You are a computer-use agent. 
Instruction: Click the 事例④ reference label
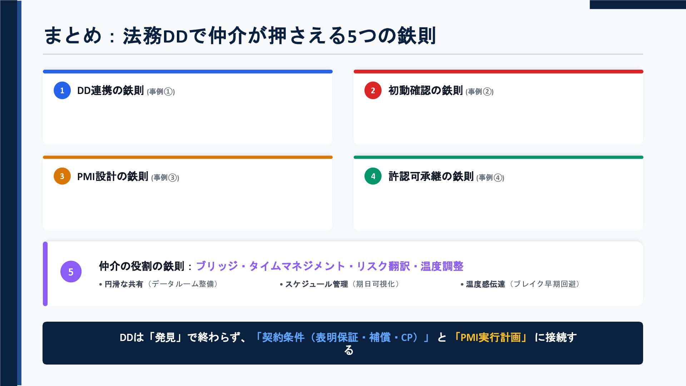[x=490, y=178]
